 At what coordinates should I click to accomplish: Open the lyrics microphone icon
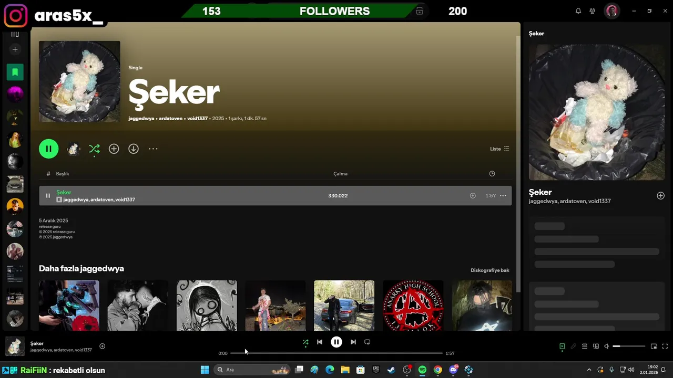tap(574, 346)
